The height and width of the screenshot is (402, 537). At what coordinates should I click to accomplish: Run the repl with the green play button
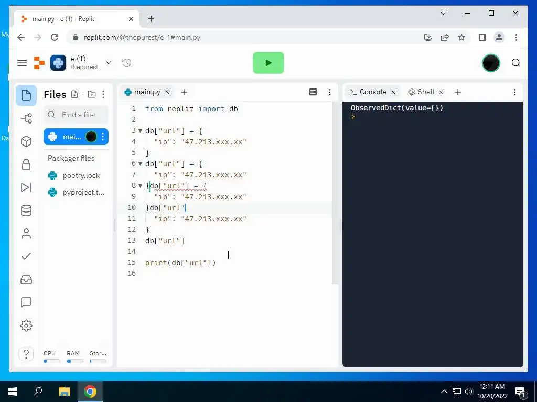click(268, 63)
